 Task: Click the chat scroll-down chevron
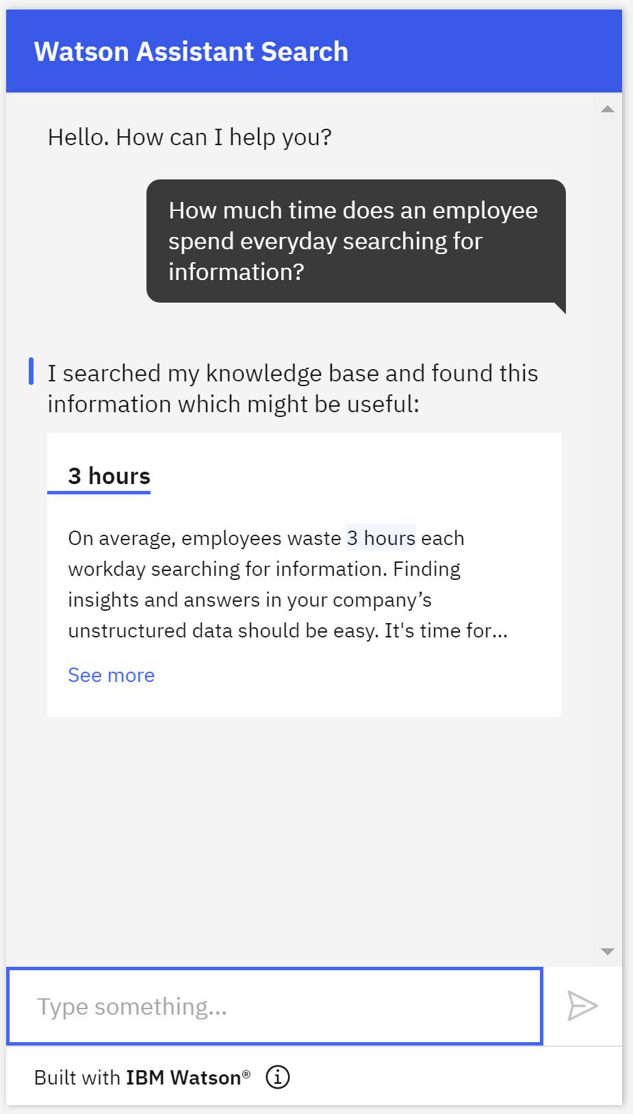(606, 950)
